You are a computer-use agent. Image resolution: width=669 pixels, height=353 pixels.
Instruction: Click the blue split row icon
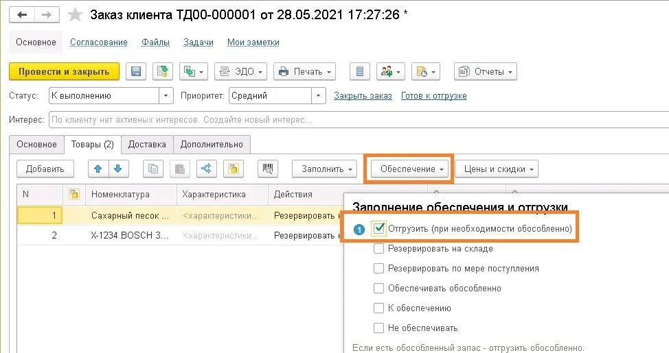point(207,169)
